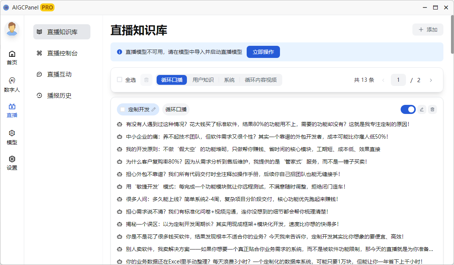Screen dimensions: 454x265
Task: Click robot icon of '担心需求说不清' line
Action: tap(120, 212)
